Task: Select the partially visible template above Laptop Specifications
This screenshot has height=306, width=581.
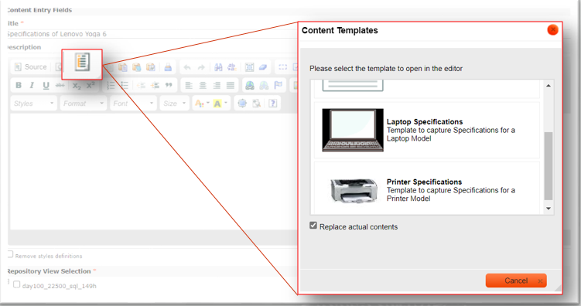Action: 427,88
